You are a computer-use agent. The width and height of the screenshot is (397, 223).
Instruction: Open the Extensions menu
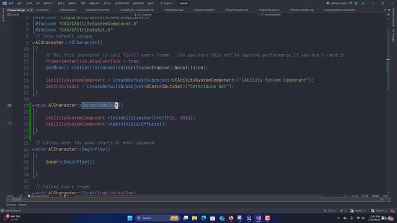click(x=122, y=3)
